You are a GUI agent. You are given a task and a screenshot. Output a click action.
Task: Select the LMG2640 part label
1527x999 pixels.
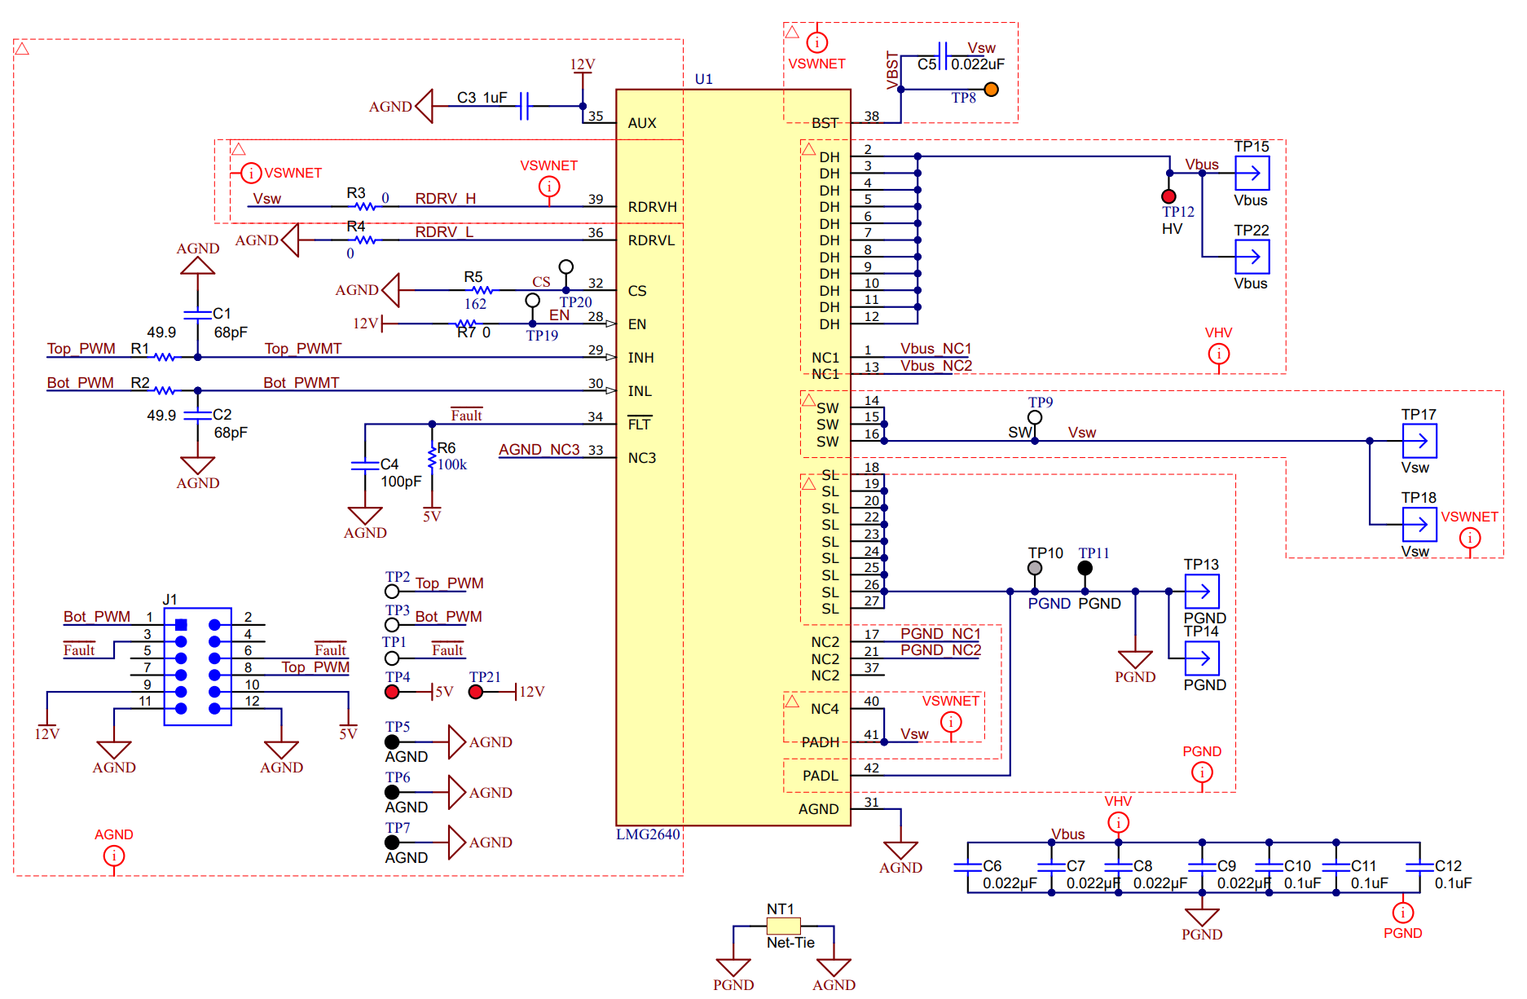[x=648, y=834]
